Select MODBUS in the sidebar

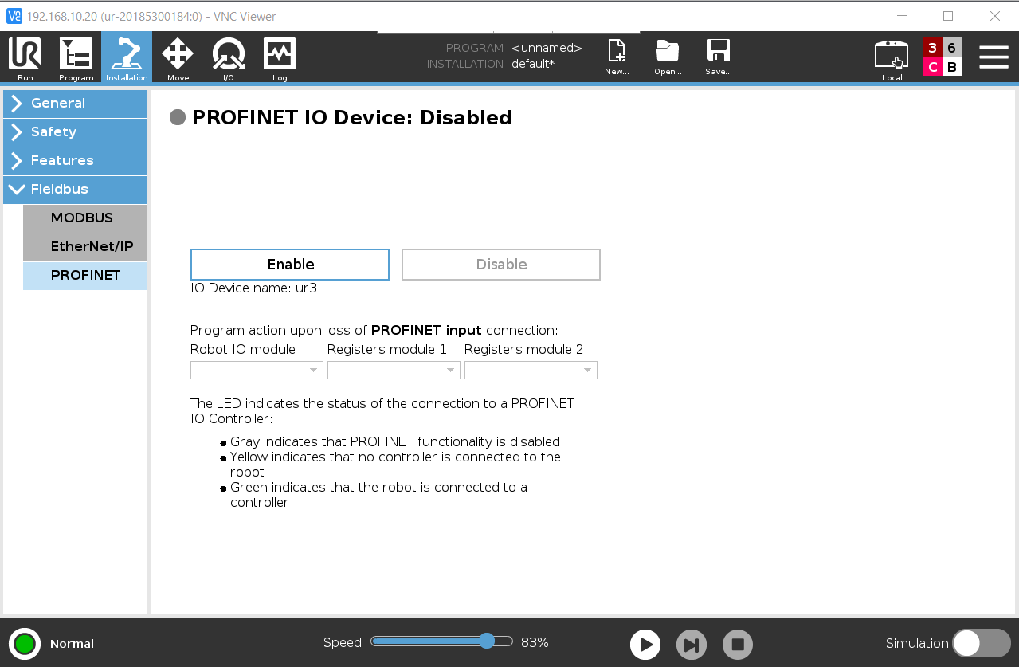84,218
